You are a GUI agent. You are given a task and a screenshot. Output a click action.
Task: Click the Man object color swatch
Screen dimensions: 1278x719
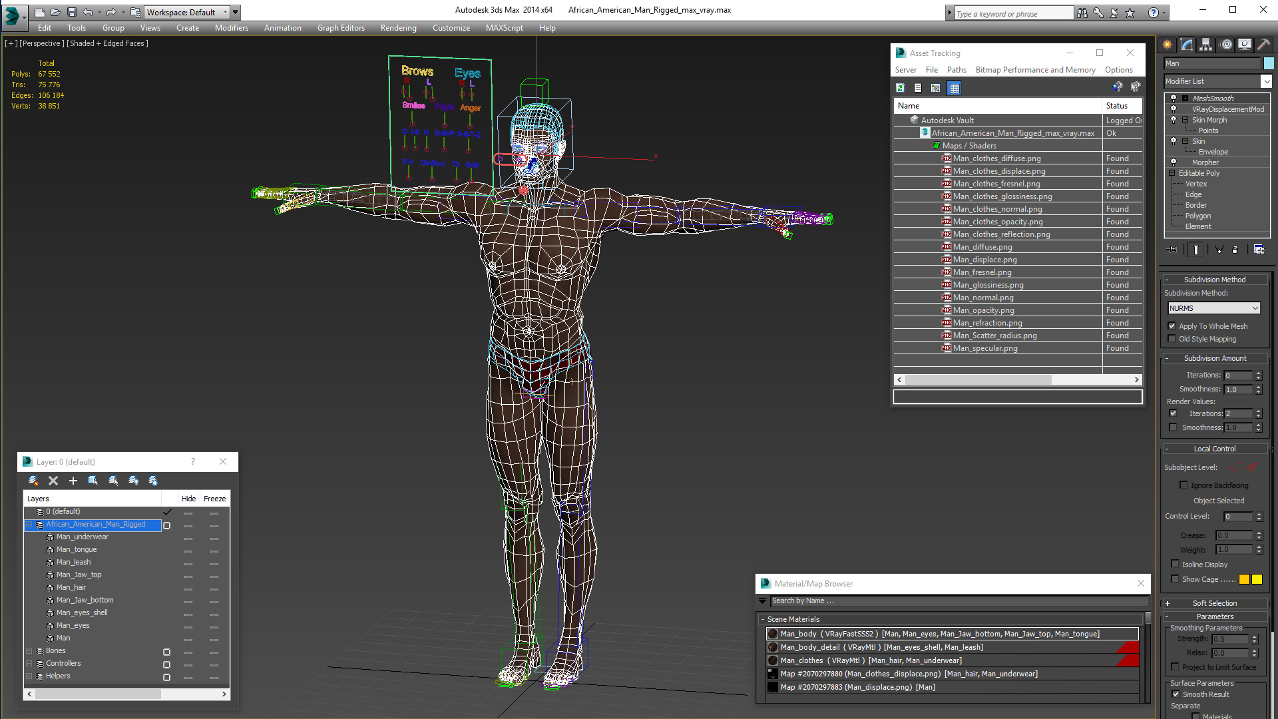(1269, 63)
